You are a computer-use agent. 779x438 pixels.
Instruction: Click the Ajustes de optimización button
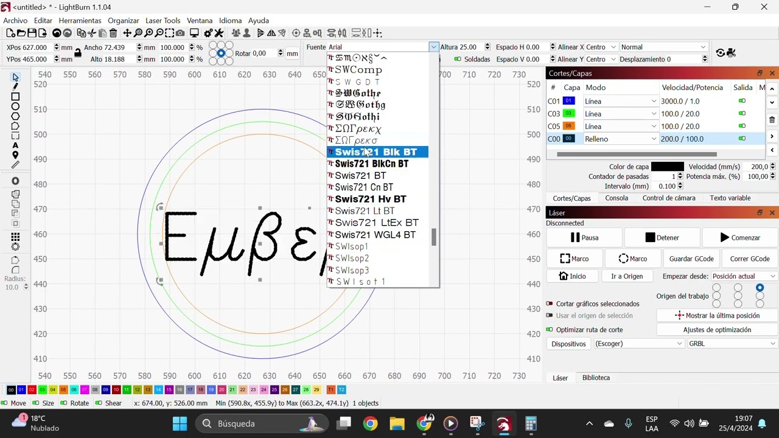[717, 330]
